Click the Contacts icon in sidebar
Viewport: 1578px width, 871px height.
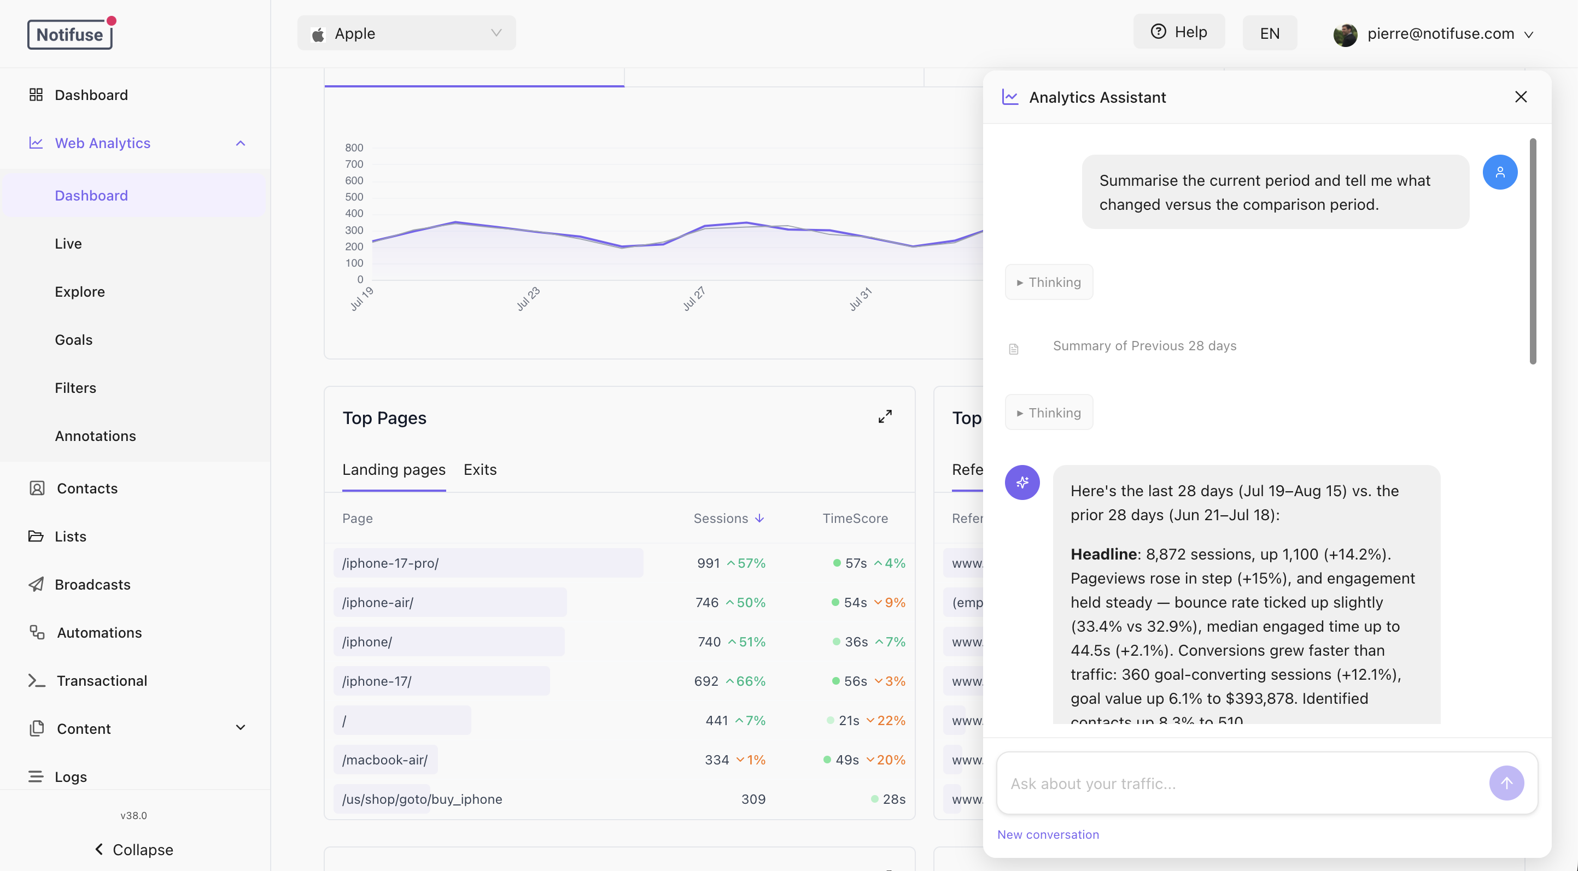coord(37,488)
